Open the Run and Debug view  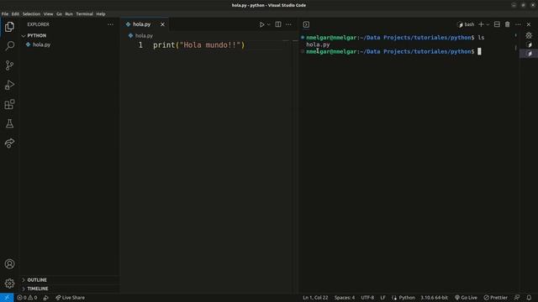[9, 85]
